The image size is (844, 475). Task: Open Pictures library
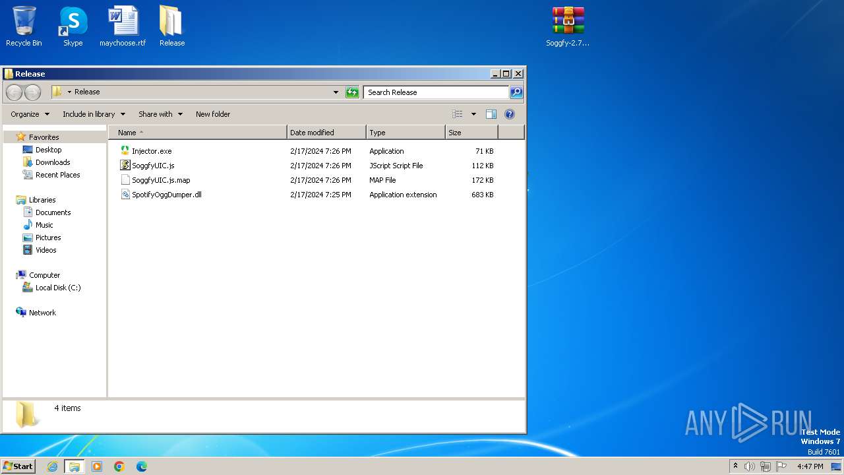coord(48,237)
